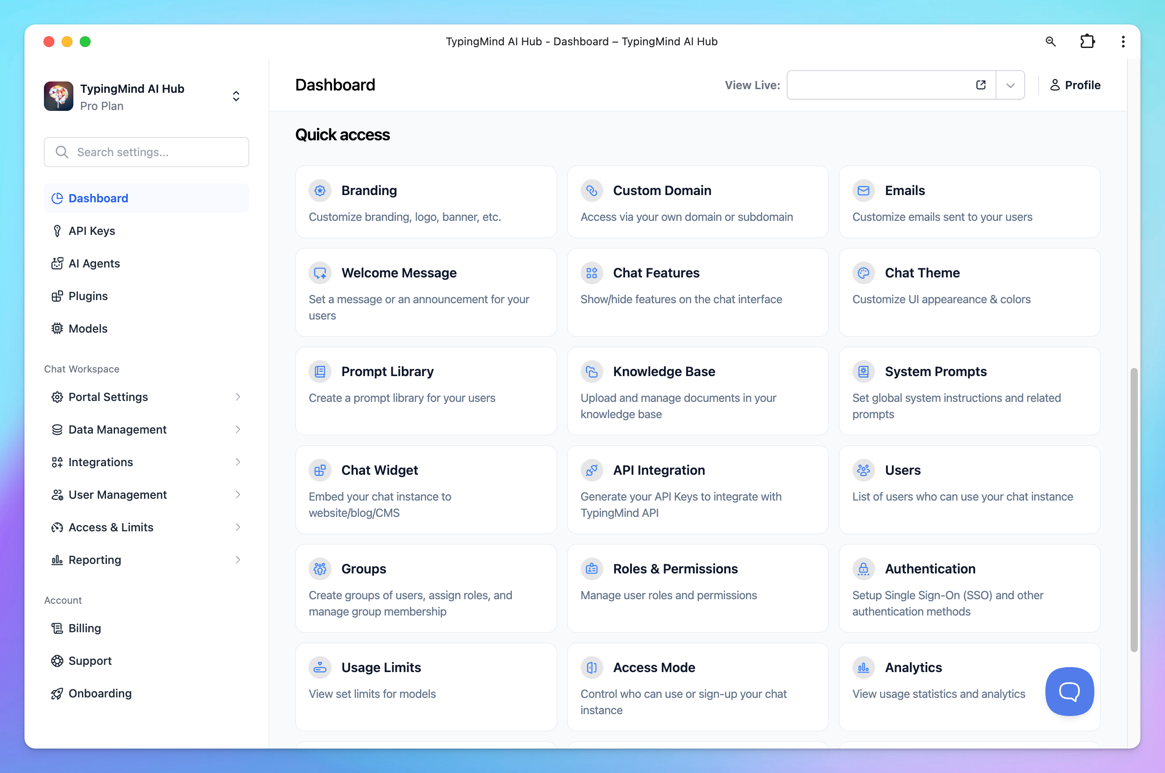Click the API Integration plug icon

pos(591,470)
